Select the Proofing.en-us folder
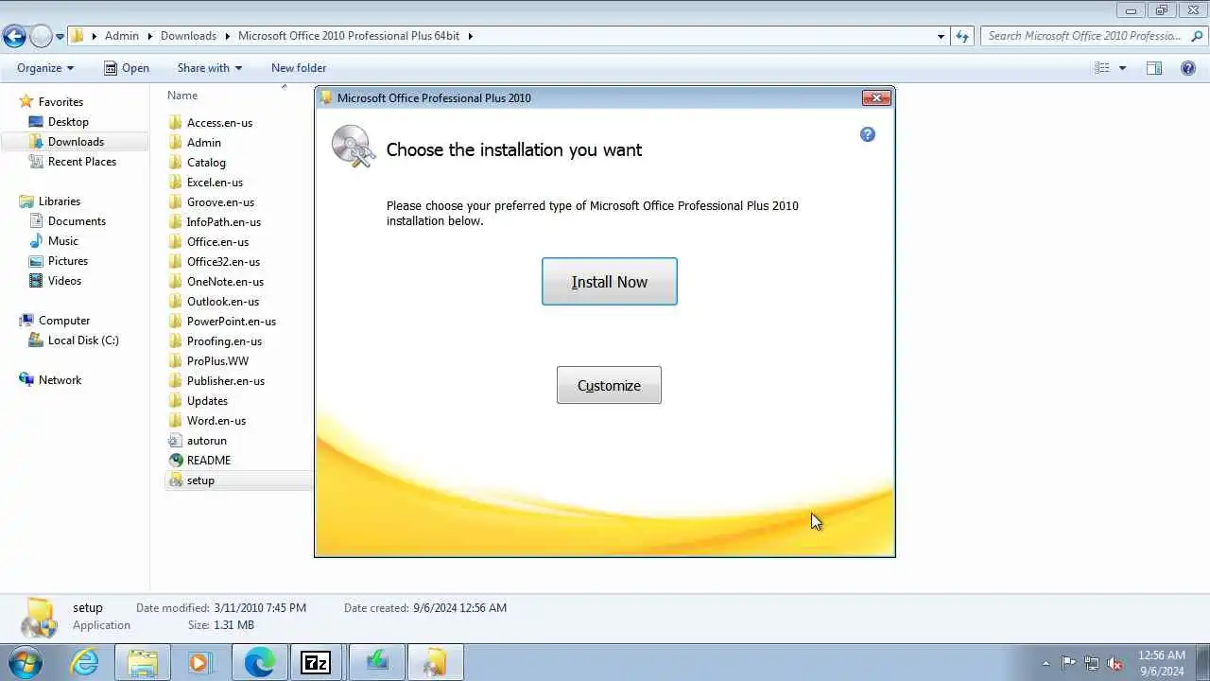Screen dimensions: 1210x681 point(224,341)
